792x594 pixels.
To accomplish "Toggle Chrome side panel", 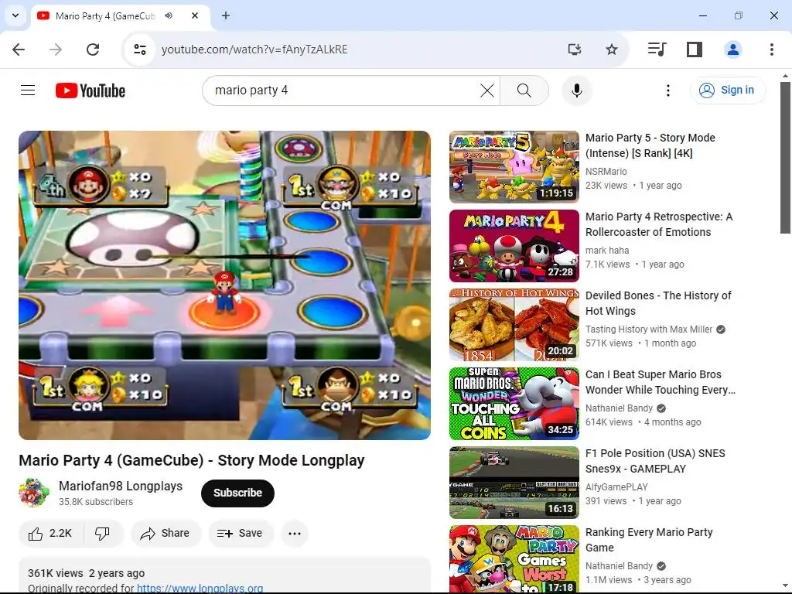I will (694, 49).
